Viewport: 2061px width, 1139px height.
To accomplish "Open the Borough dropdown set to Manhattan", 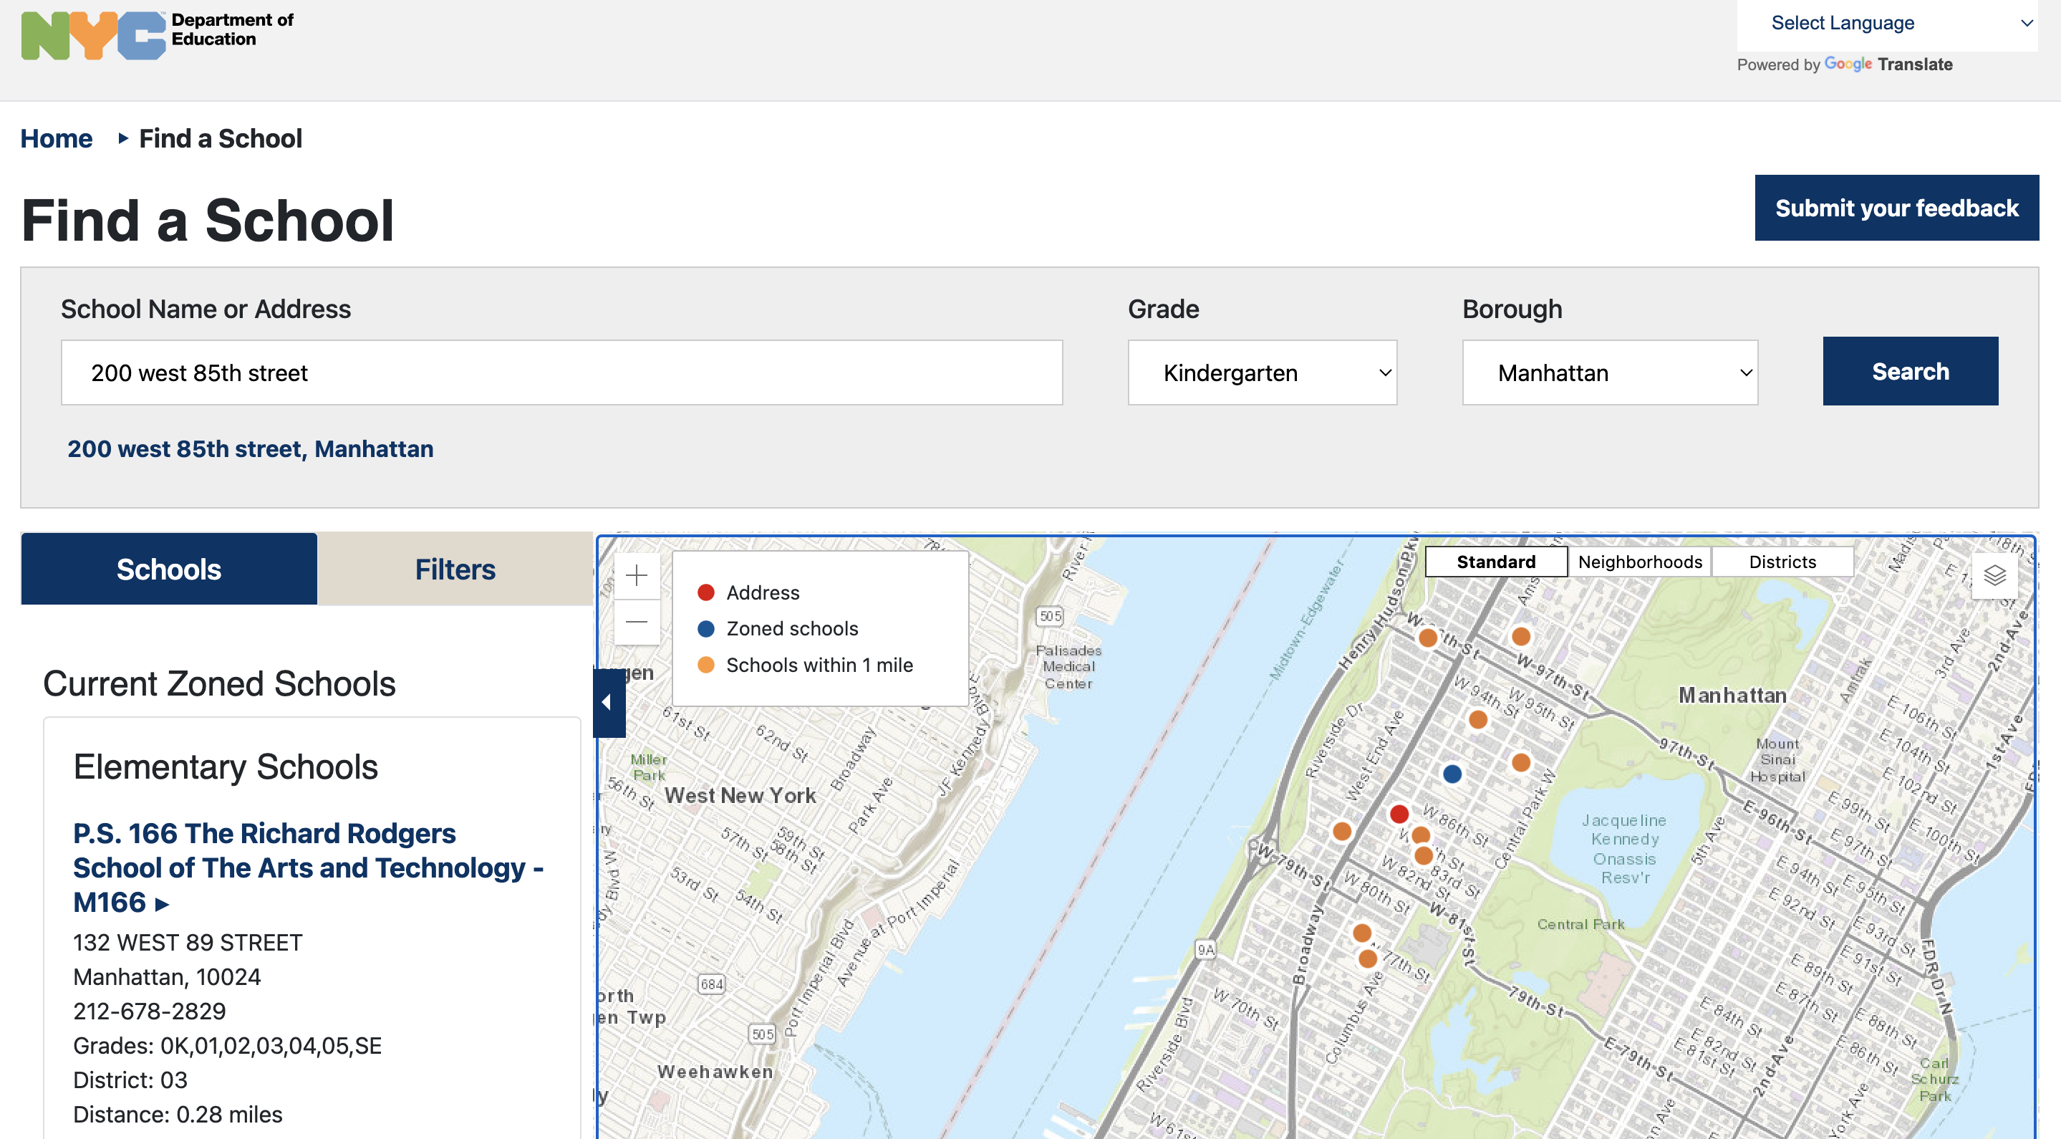I will tap(1609, 371).
